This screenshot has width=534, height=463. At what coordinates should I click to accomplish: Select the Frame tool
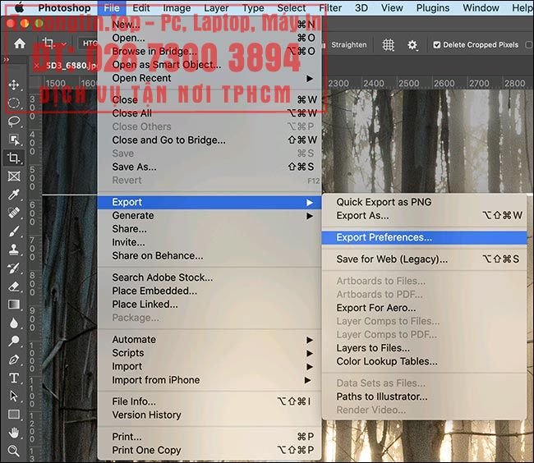pos(14,176)
